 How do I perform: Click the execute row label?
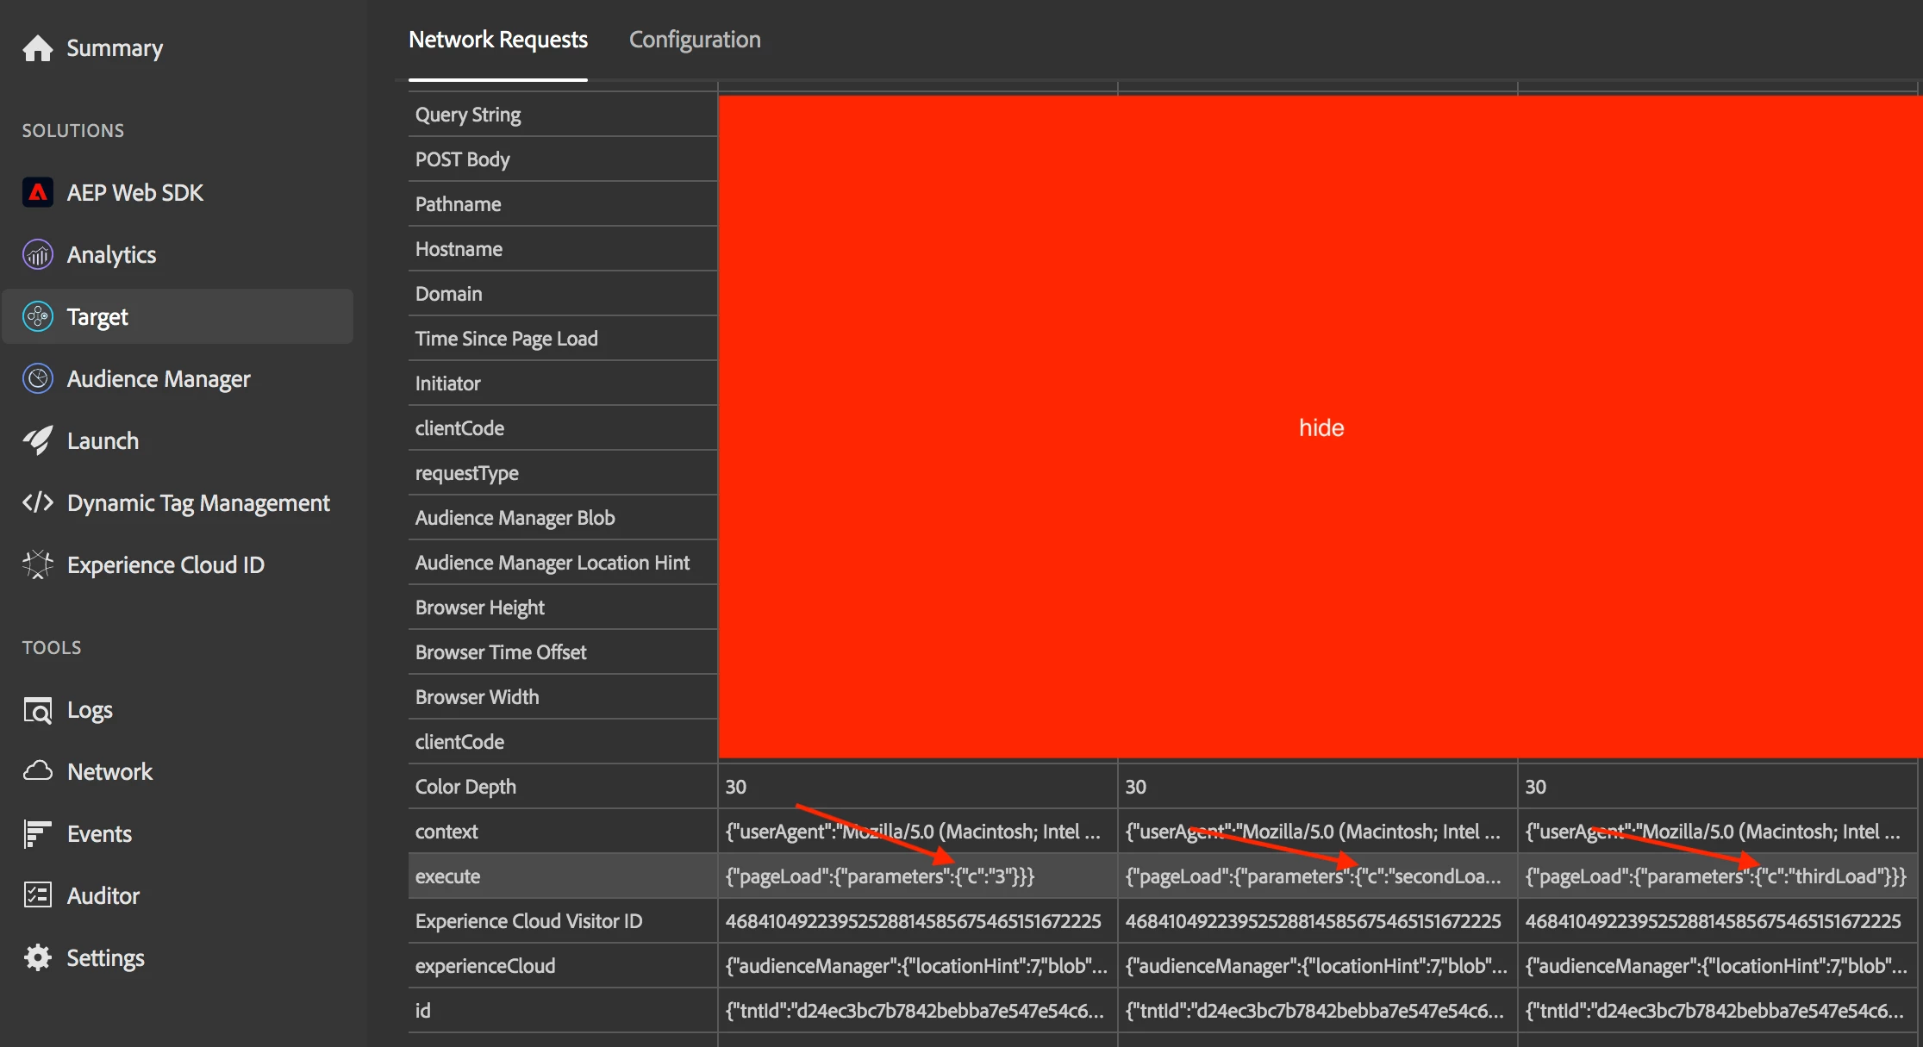pyautogui.click(x=447, y=876)
